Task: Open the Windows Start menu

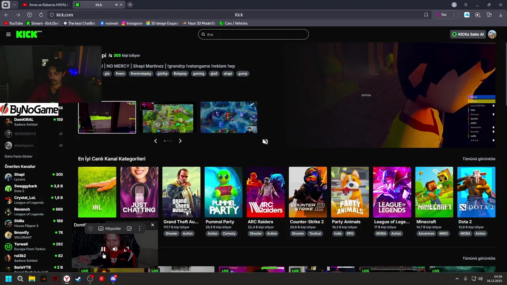Action: pos(8,279)
